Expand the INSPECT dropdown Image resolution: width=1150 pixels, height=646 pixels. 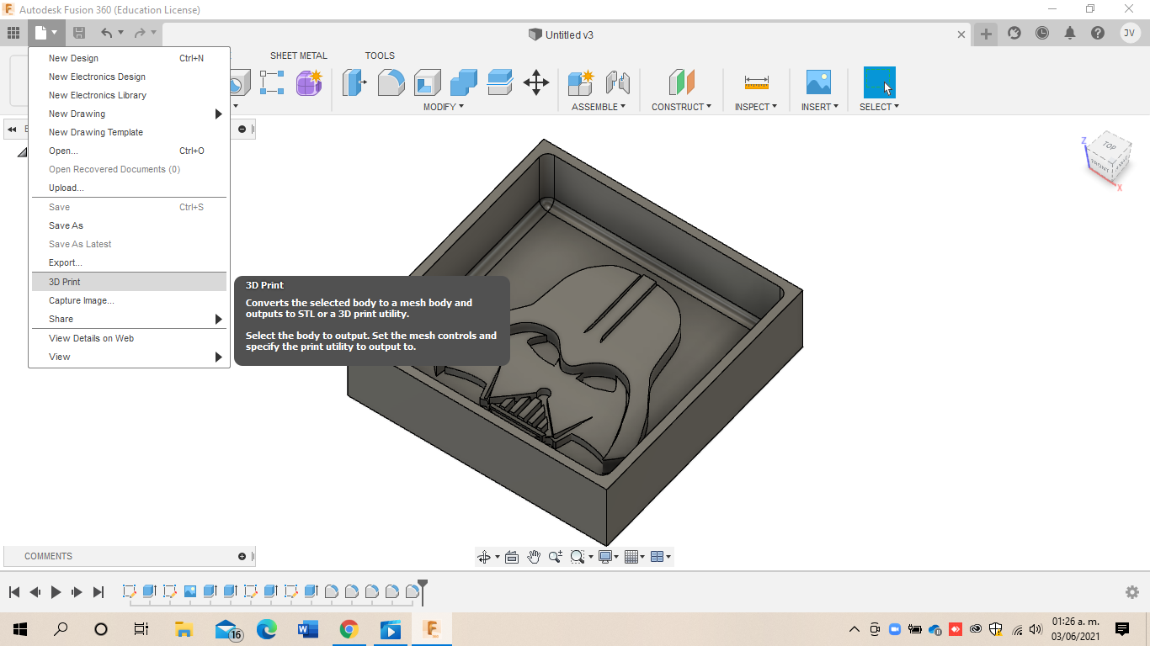coord(756,107)
